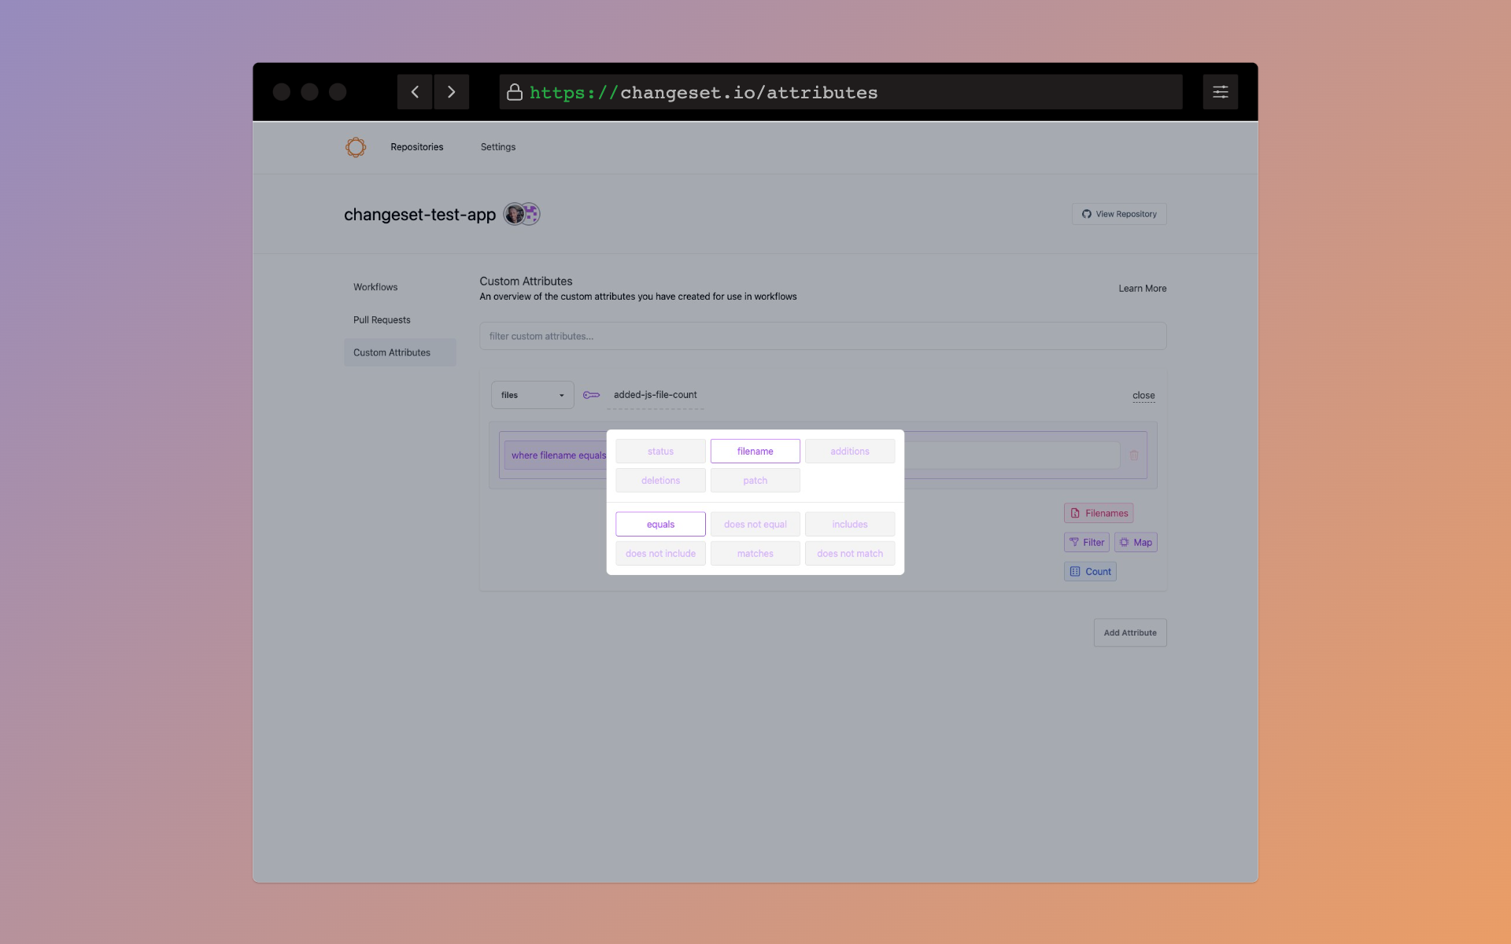Image resolution: width=1511 pixels, height=944 pixels.
Task: Switch to Workflows section
Action: pyautogui.click(x=375, y=287)
